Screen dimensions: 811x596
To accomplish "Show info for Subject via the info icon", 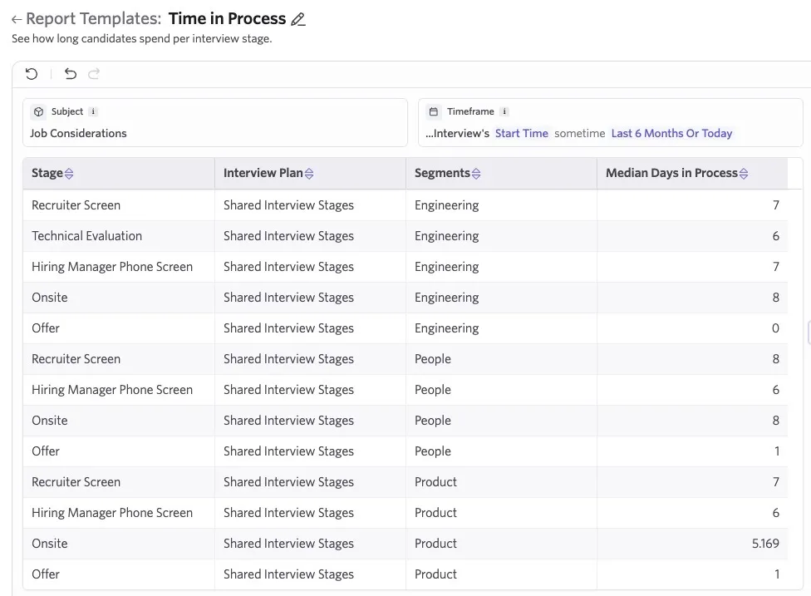I will coord(93,111).
